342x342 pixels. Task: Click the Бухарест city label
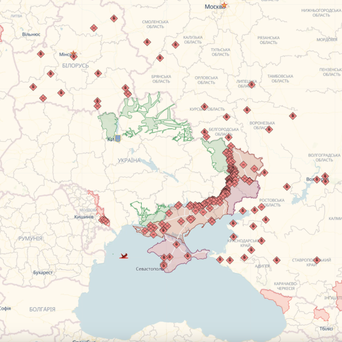point(43,272)
